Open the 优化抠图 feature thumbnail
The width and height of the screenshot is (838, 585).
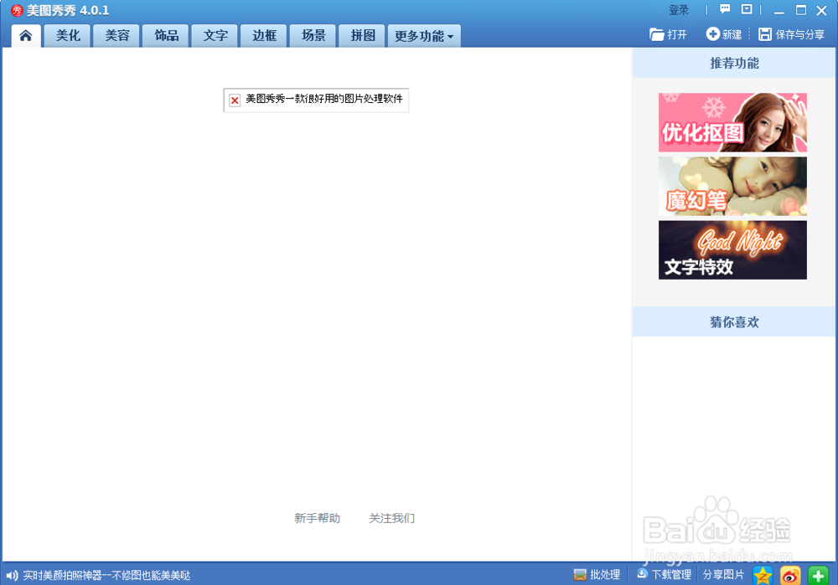tap(732, 122)
